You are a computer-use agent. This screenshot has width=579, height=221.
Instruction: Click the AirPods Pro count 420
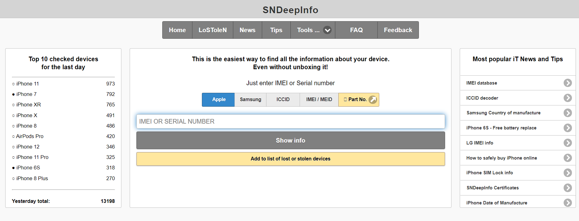pos(110,136)
